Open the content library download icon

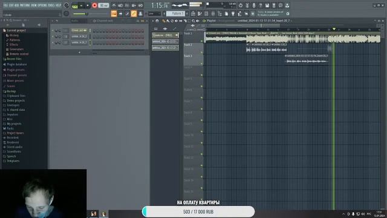(287, 5)
